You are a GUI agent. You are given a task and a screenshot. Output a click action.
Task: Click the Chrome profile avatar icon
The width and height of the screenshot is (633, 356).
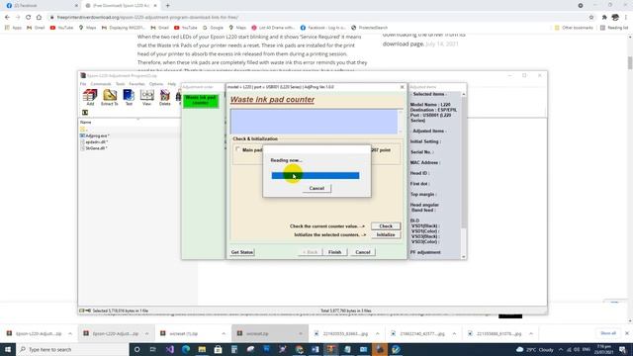point(615,18)
